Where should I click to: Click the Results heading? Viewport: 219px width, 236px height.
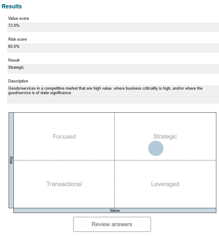(x=12, y=6)
